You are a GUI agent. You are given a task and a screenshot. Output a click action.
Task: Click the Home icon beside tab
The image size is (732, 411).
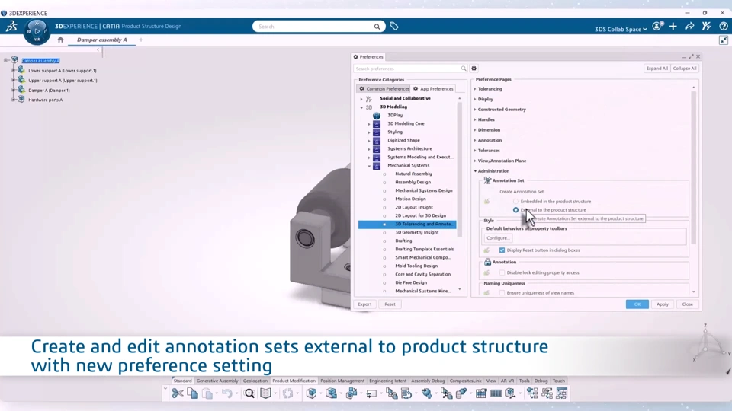pyautogui.click(x=60, y=40)
